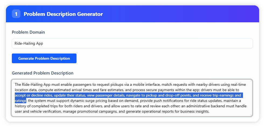Click the Generate Problem Description button
Viewport: 264px width, 128px height.
pyautogui.click(x=44, y=58)
